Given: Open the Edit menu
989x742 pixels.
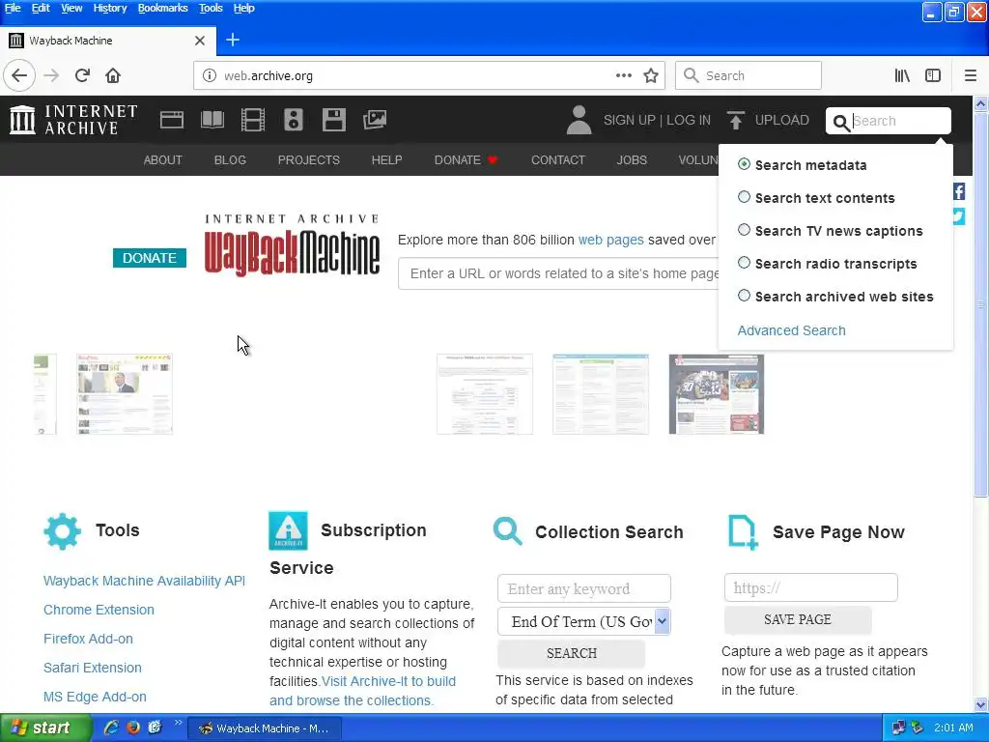Looking at the screenshot, I should [41, 8].
